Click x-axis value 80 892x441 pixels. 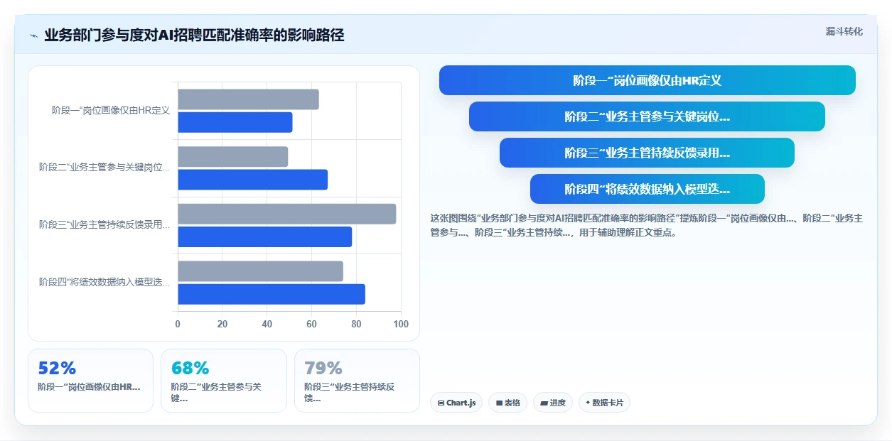pyautogui.click(x=356, y=324)
